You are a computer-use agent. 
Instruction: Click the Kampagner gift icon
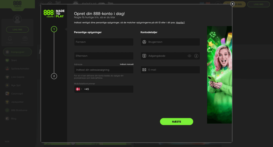coord(7,52)
